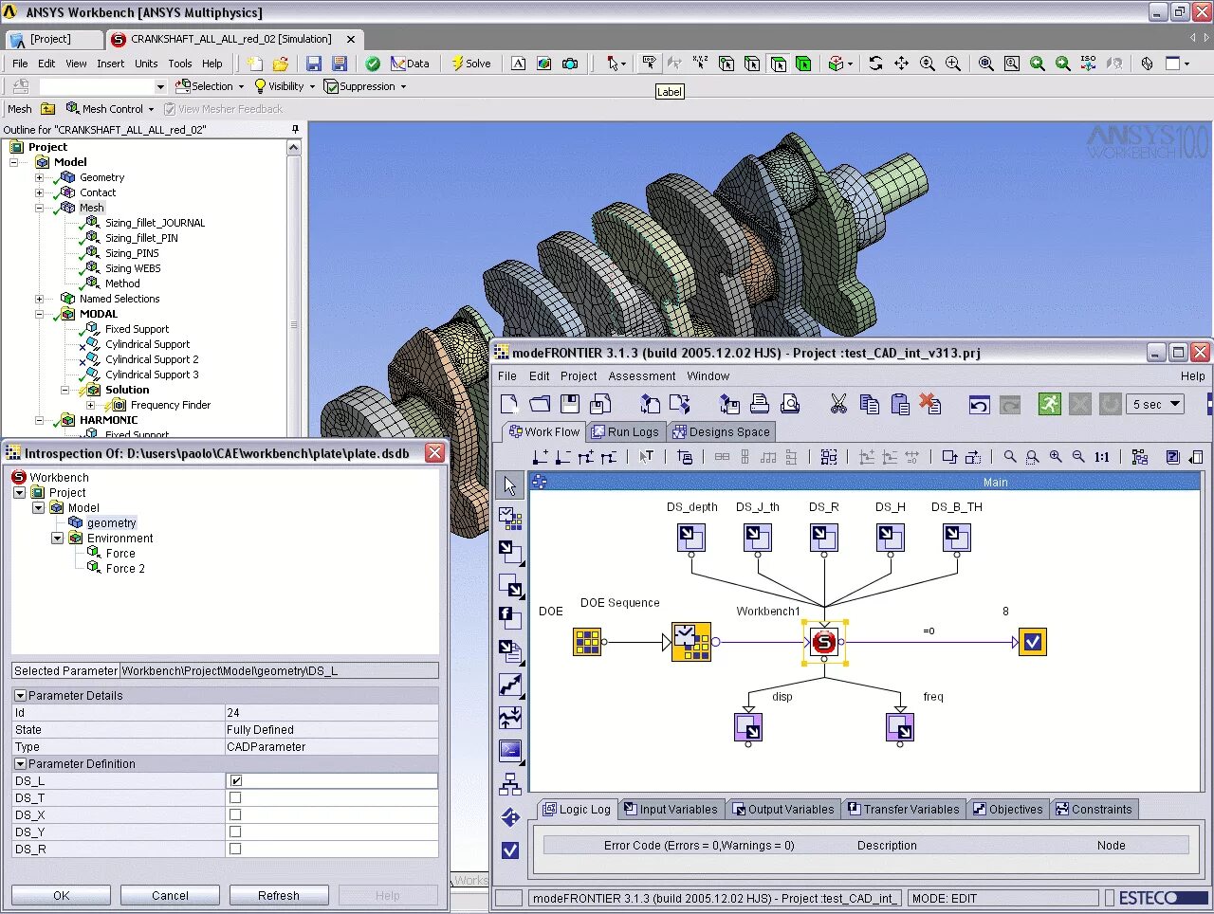The height and width of the screenshot is (914, 1214).
Task: Select the freq output variable node
Action: coord(900,727)
